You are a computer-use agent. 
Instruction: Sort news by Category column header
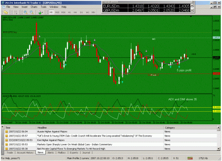click(x=190, y=128)
